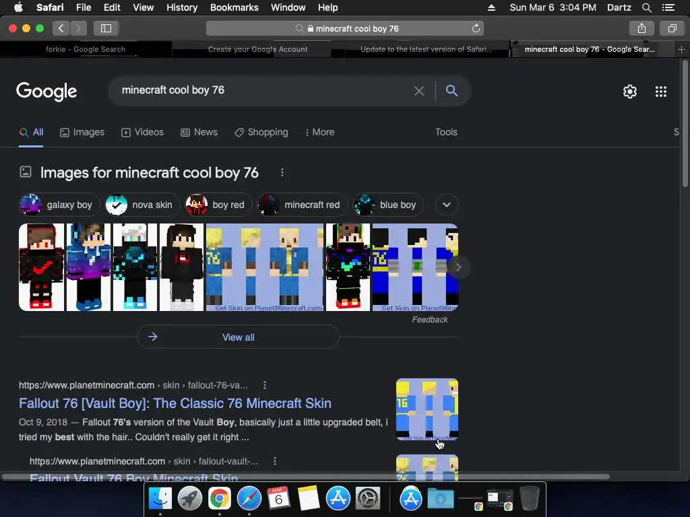Open System Preferences from the Dock
The width and height of the screenshot is (690, 517).
point(368,499)
